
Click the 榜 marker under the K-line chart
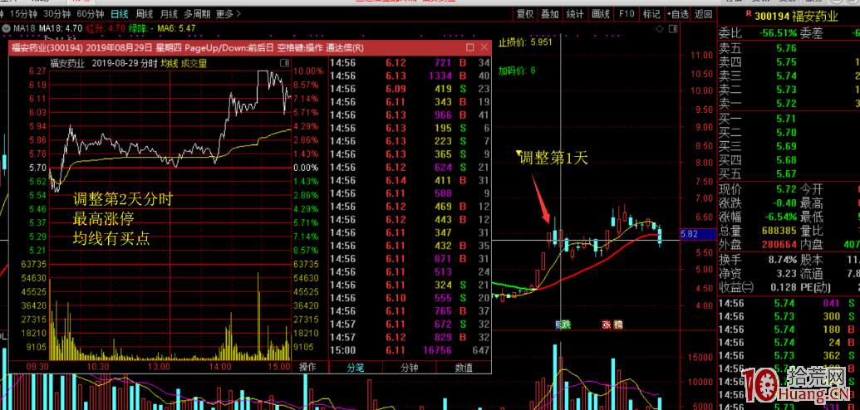(x=618, y=325)
